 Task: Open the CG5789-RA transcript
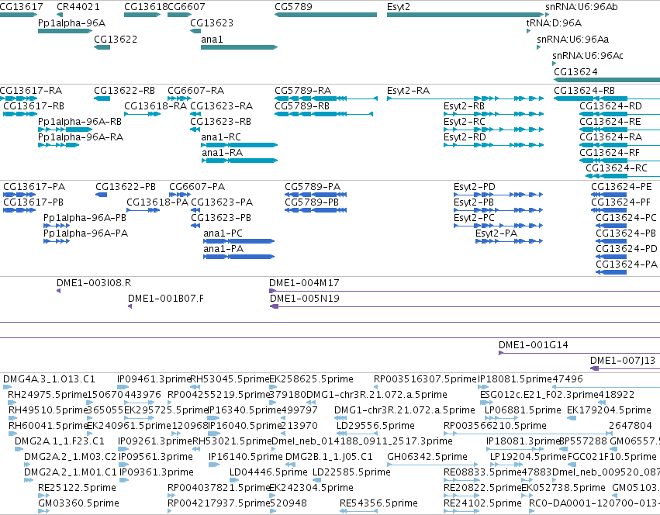326,99
